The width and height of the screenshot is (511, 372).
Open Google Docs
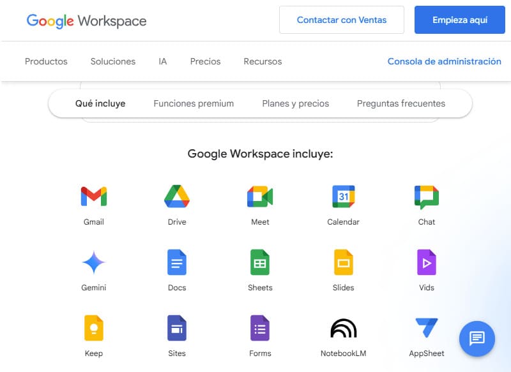coord(176,262)
